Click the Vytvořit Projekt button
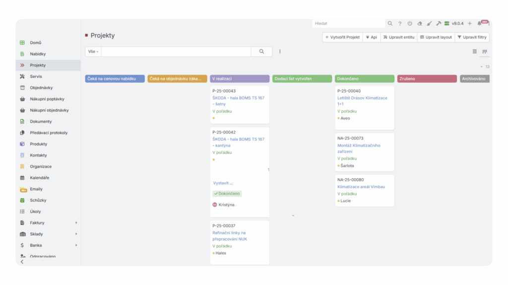This screenshot has height=285, width=508. 342,37
